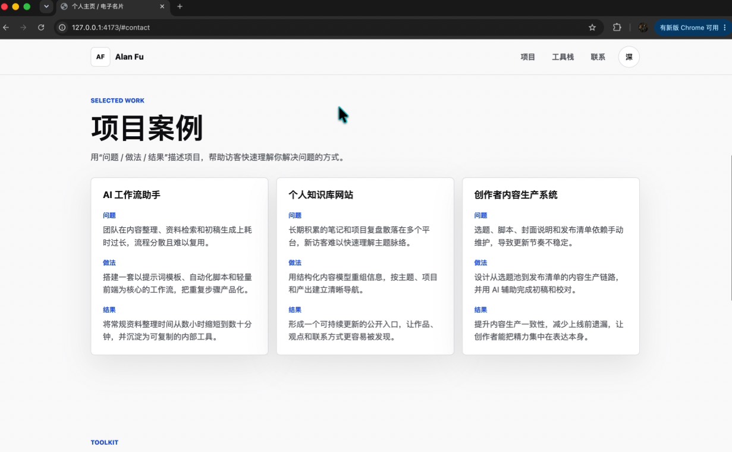732x452 pixels.
Task: Go to the 联系 nav link
Action: pyautogui.click(x=598, y=57)
